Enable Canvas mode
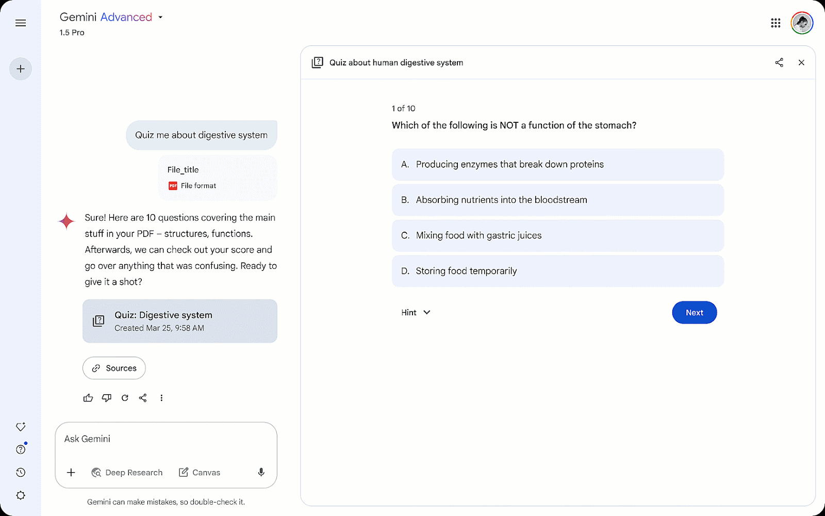 [x=200, y=473]
